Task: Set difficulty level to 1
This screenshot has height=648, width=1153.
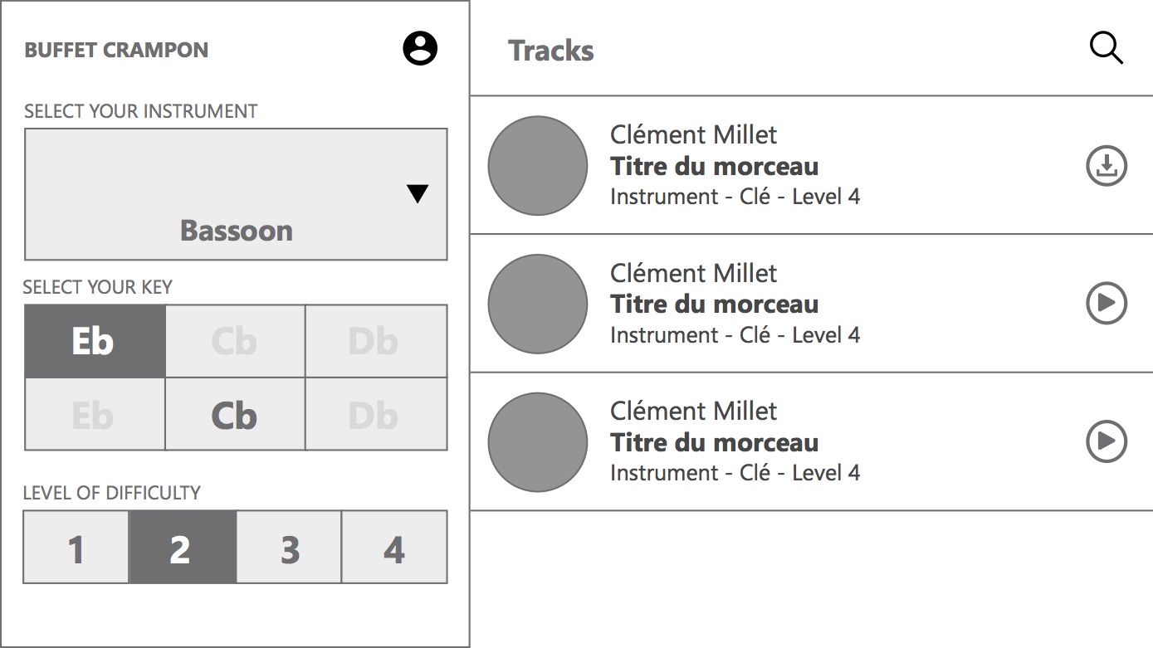Action: point(76,548)
